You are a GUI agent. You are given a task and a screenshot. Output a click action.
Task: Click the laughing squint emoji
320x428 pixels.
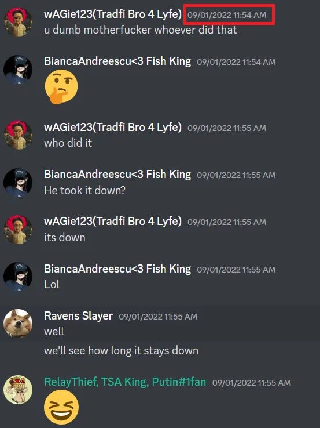pyautogui.click(x=61, y=407)
